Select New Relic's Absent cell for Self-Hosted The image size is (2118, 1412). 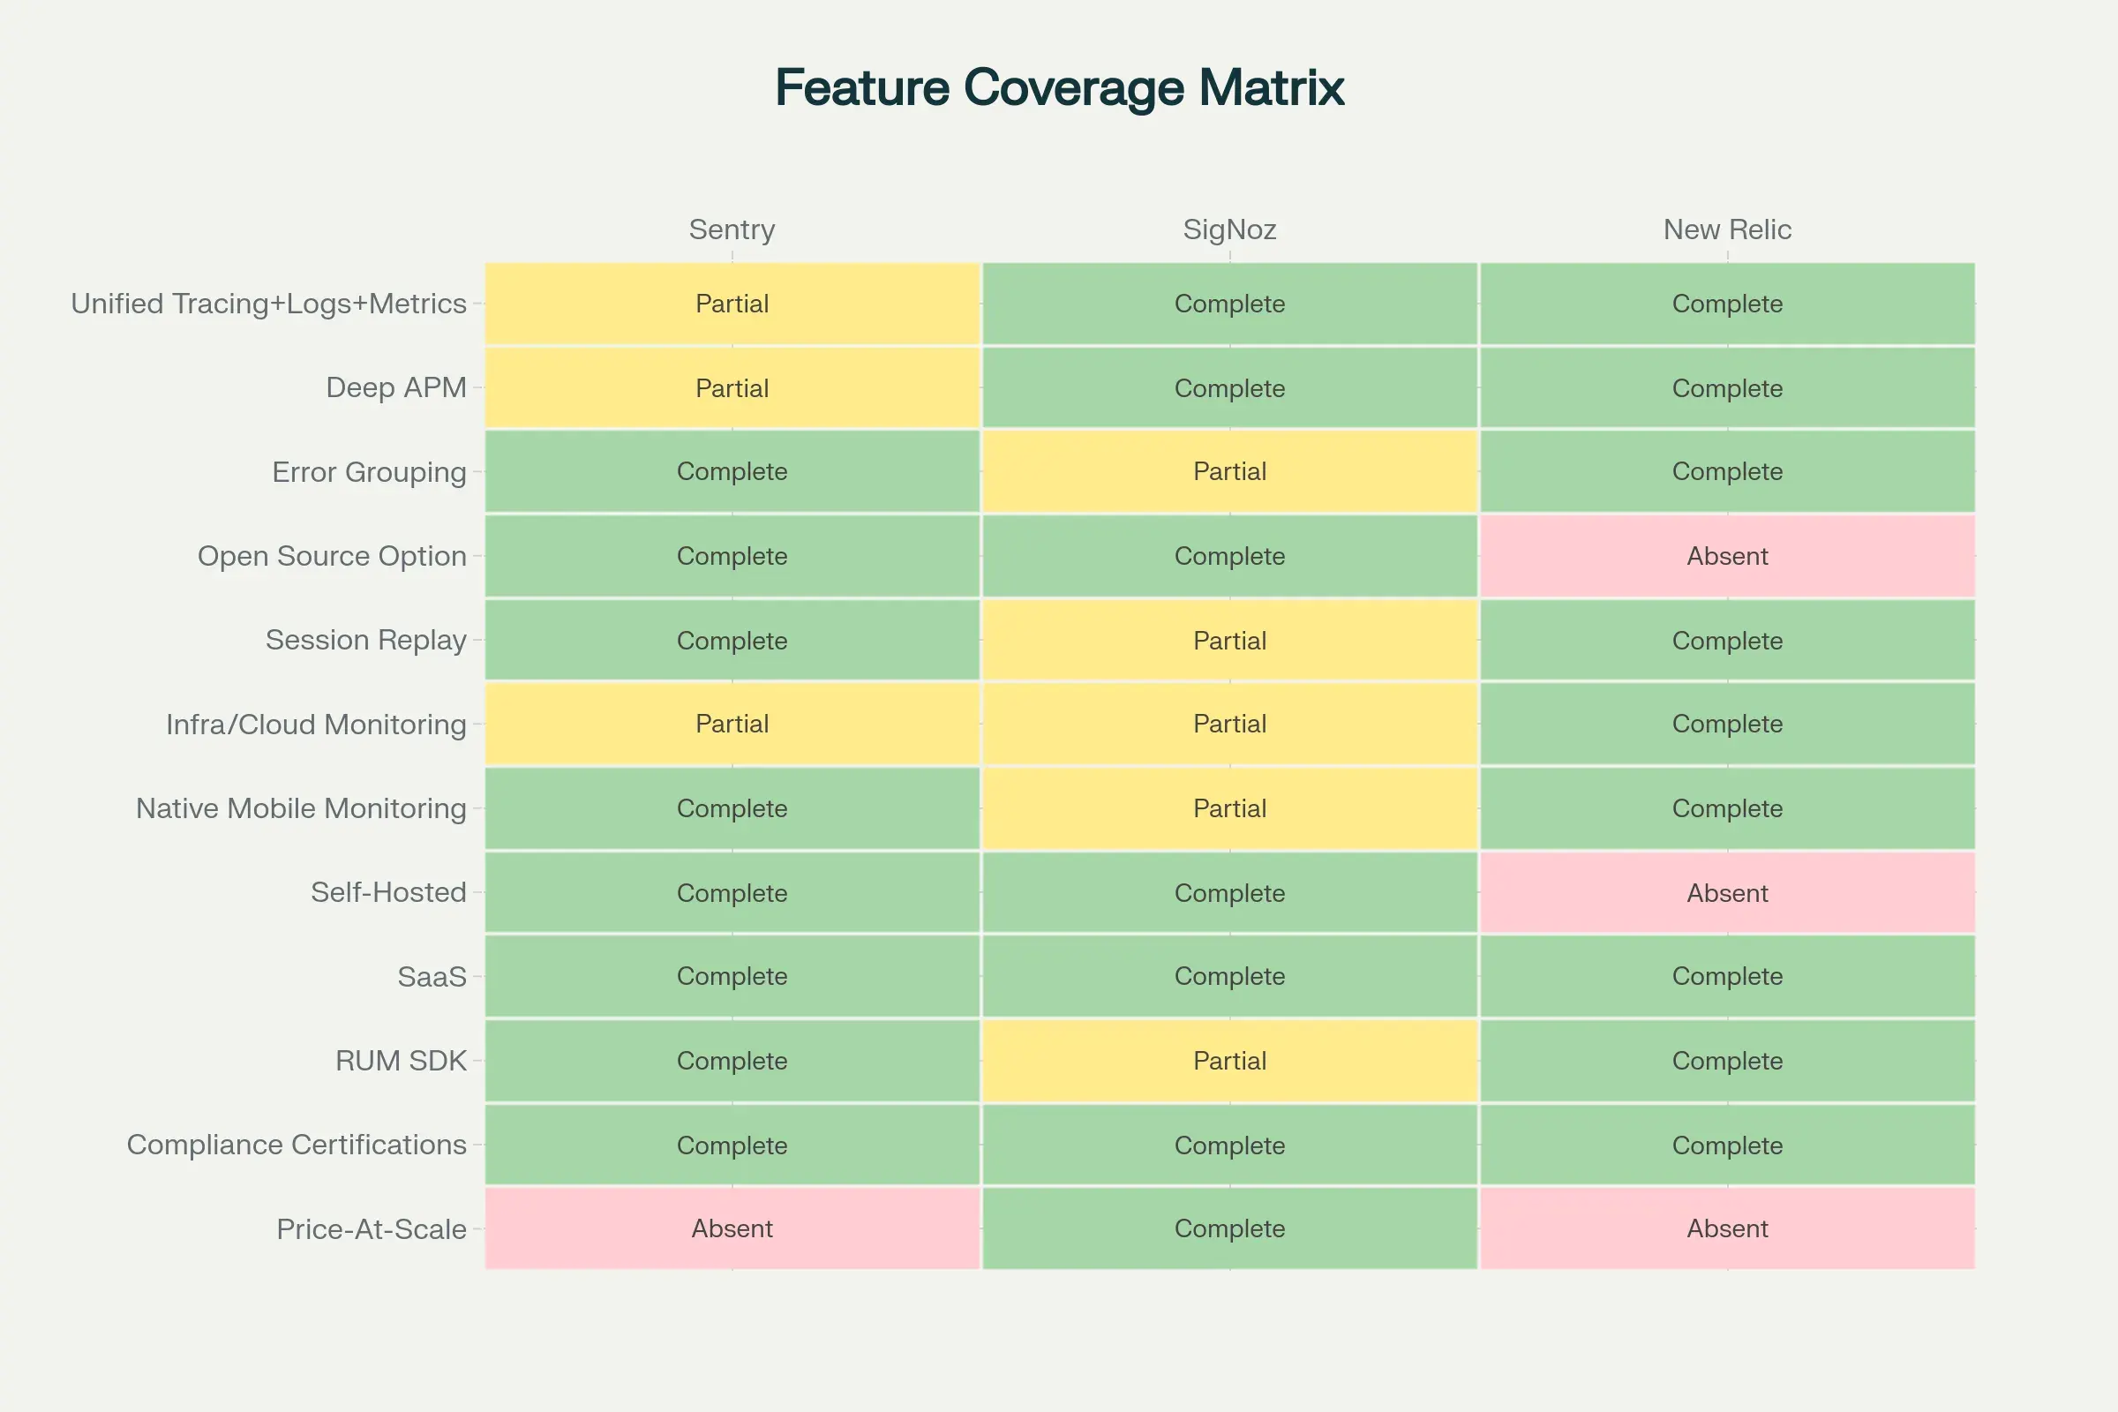point(1726,892)
